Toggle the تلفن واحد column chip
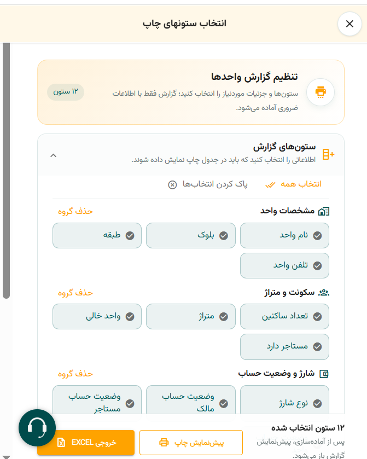 284,265
